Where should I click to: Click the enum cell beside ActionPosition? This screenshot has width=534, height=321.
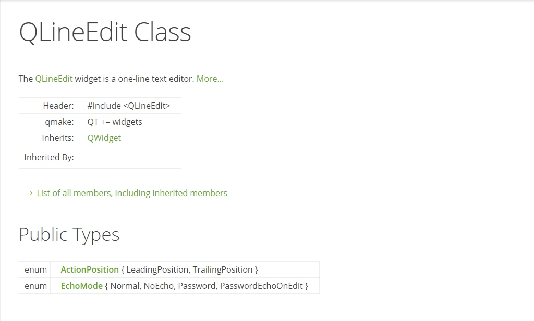35,269
